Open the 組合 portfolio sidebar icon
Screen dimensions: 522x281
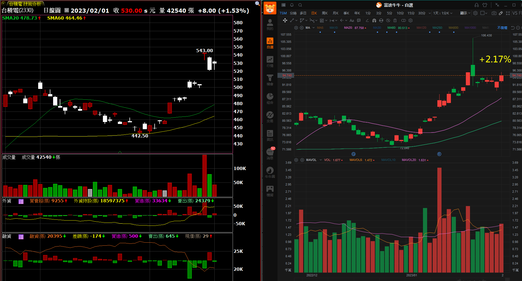[x=270, y=98]
